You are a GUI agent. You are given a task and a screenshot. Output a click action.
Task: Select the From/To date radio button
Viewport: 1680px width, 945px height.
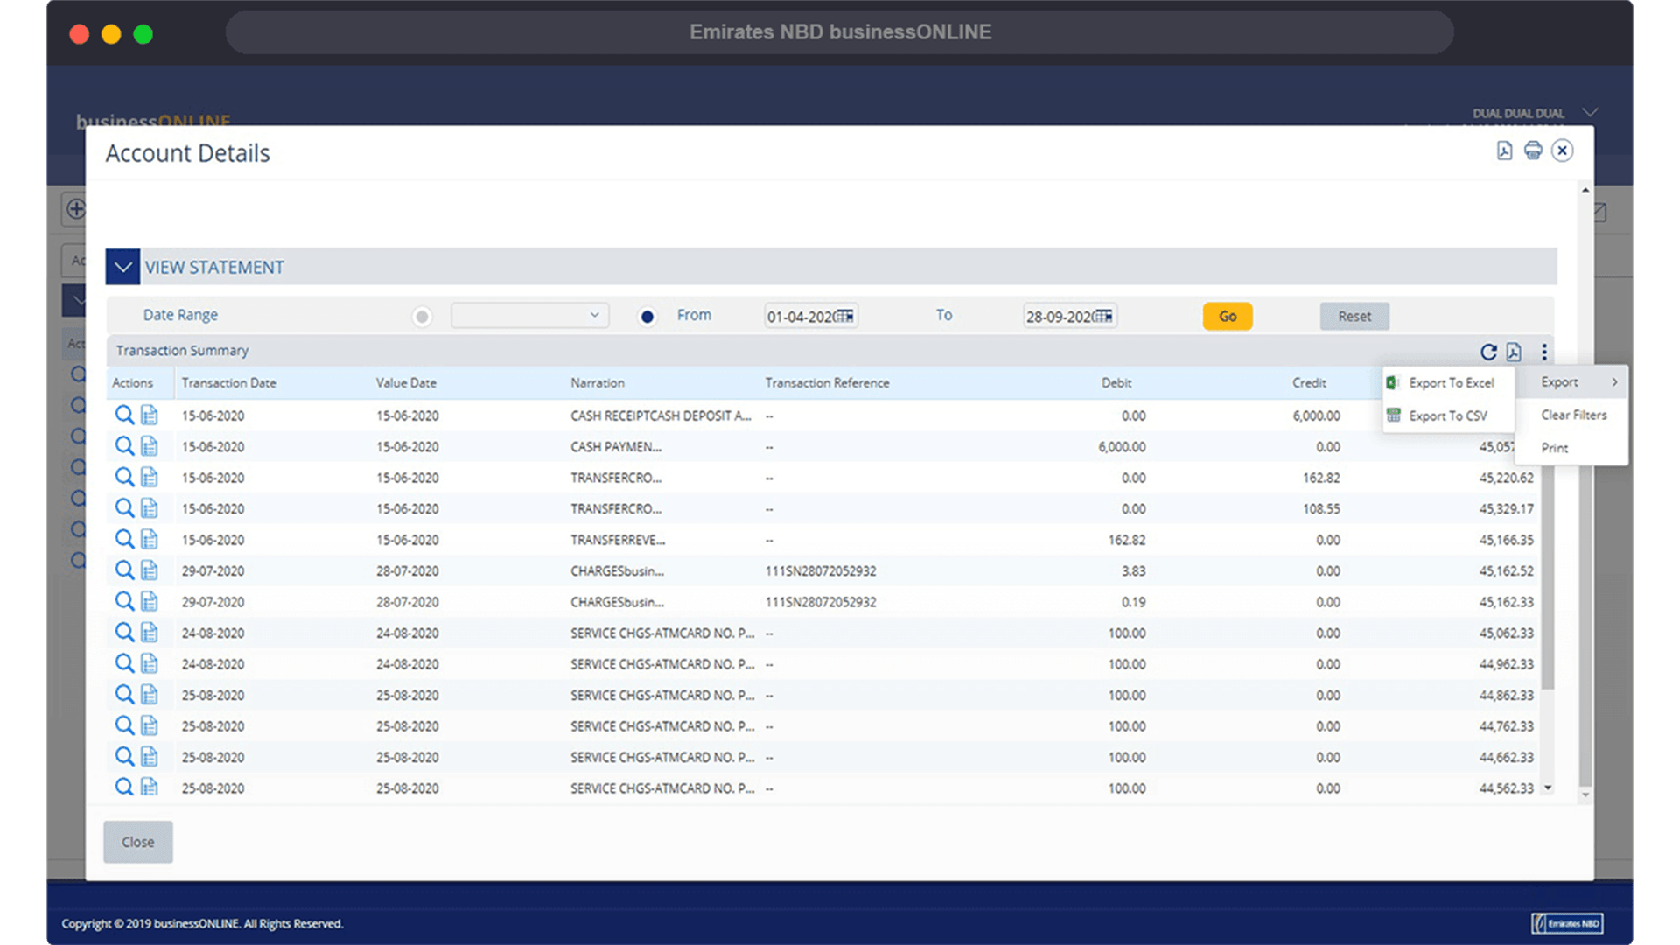pyautogui.click(x=647, y=317)
